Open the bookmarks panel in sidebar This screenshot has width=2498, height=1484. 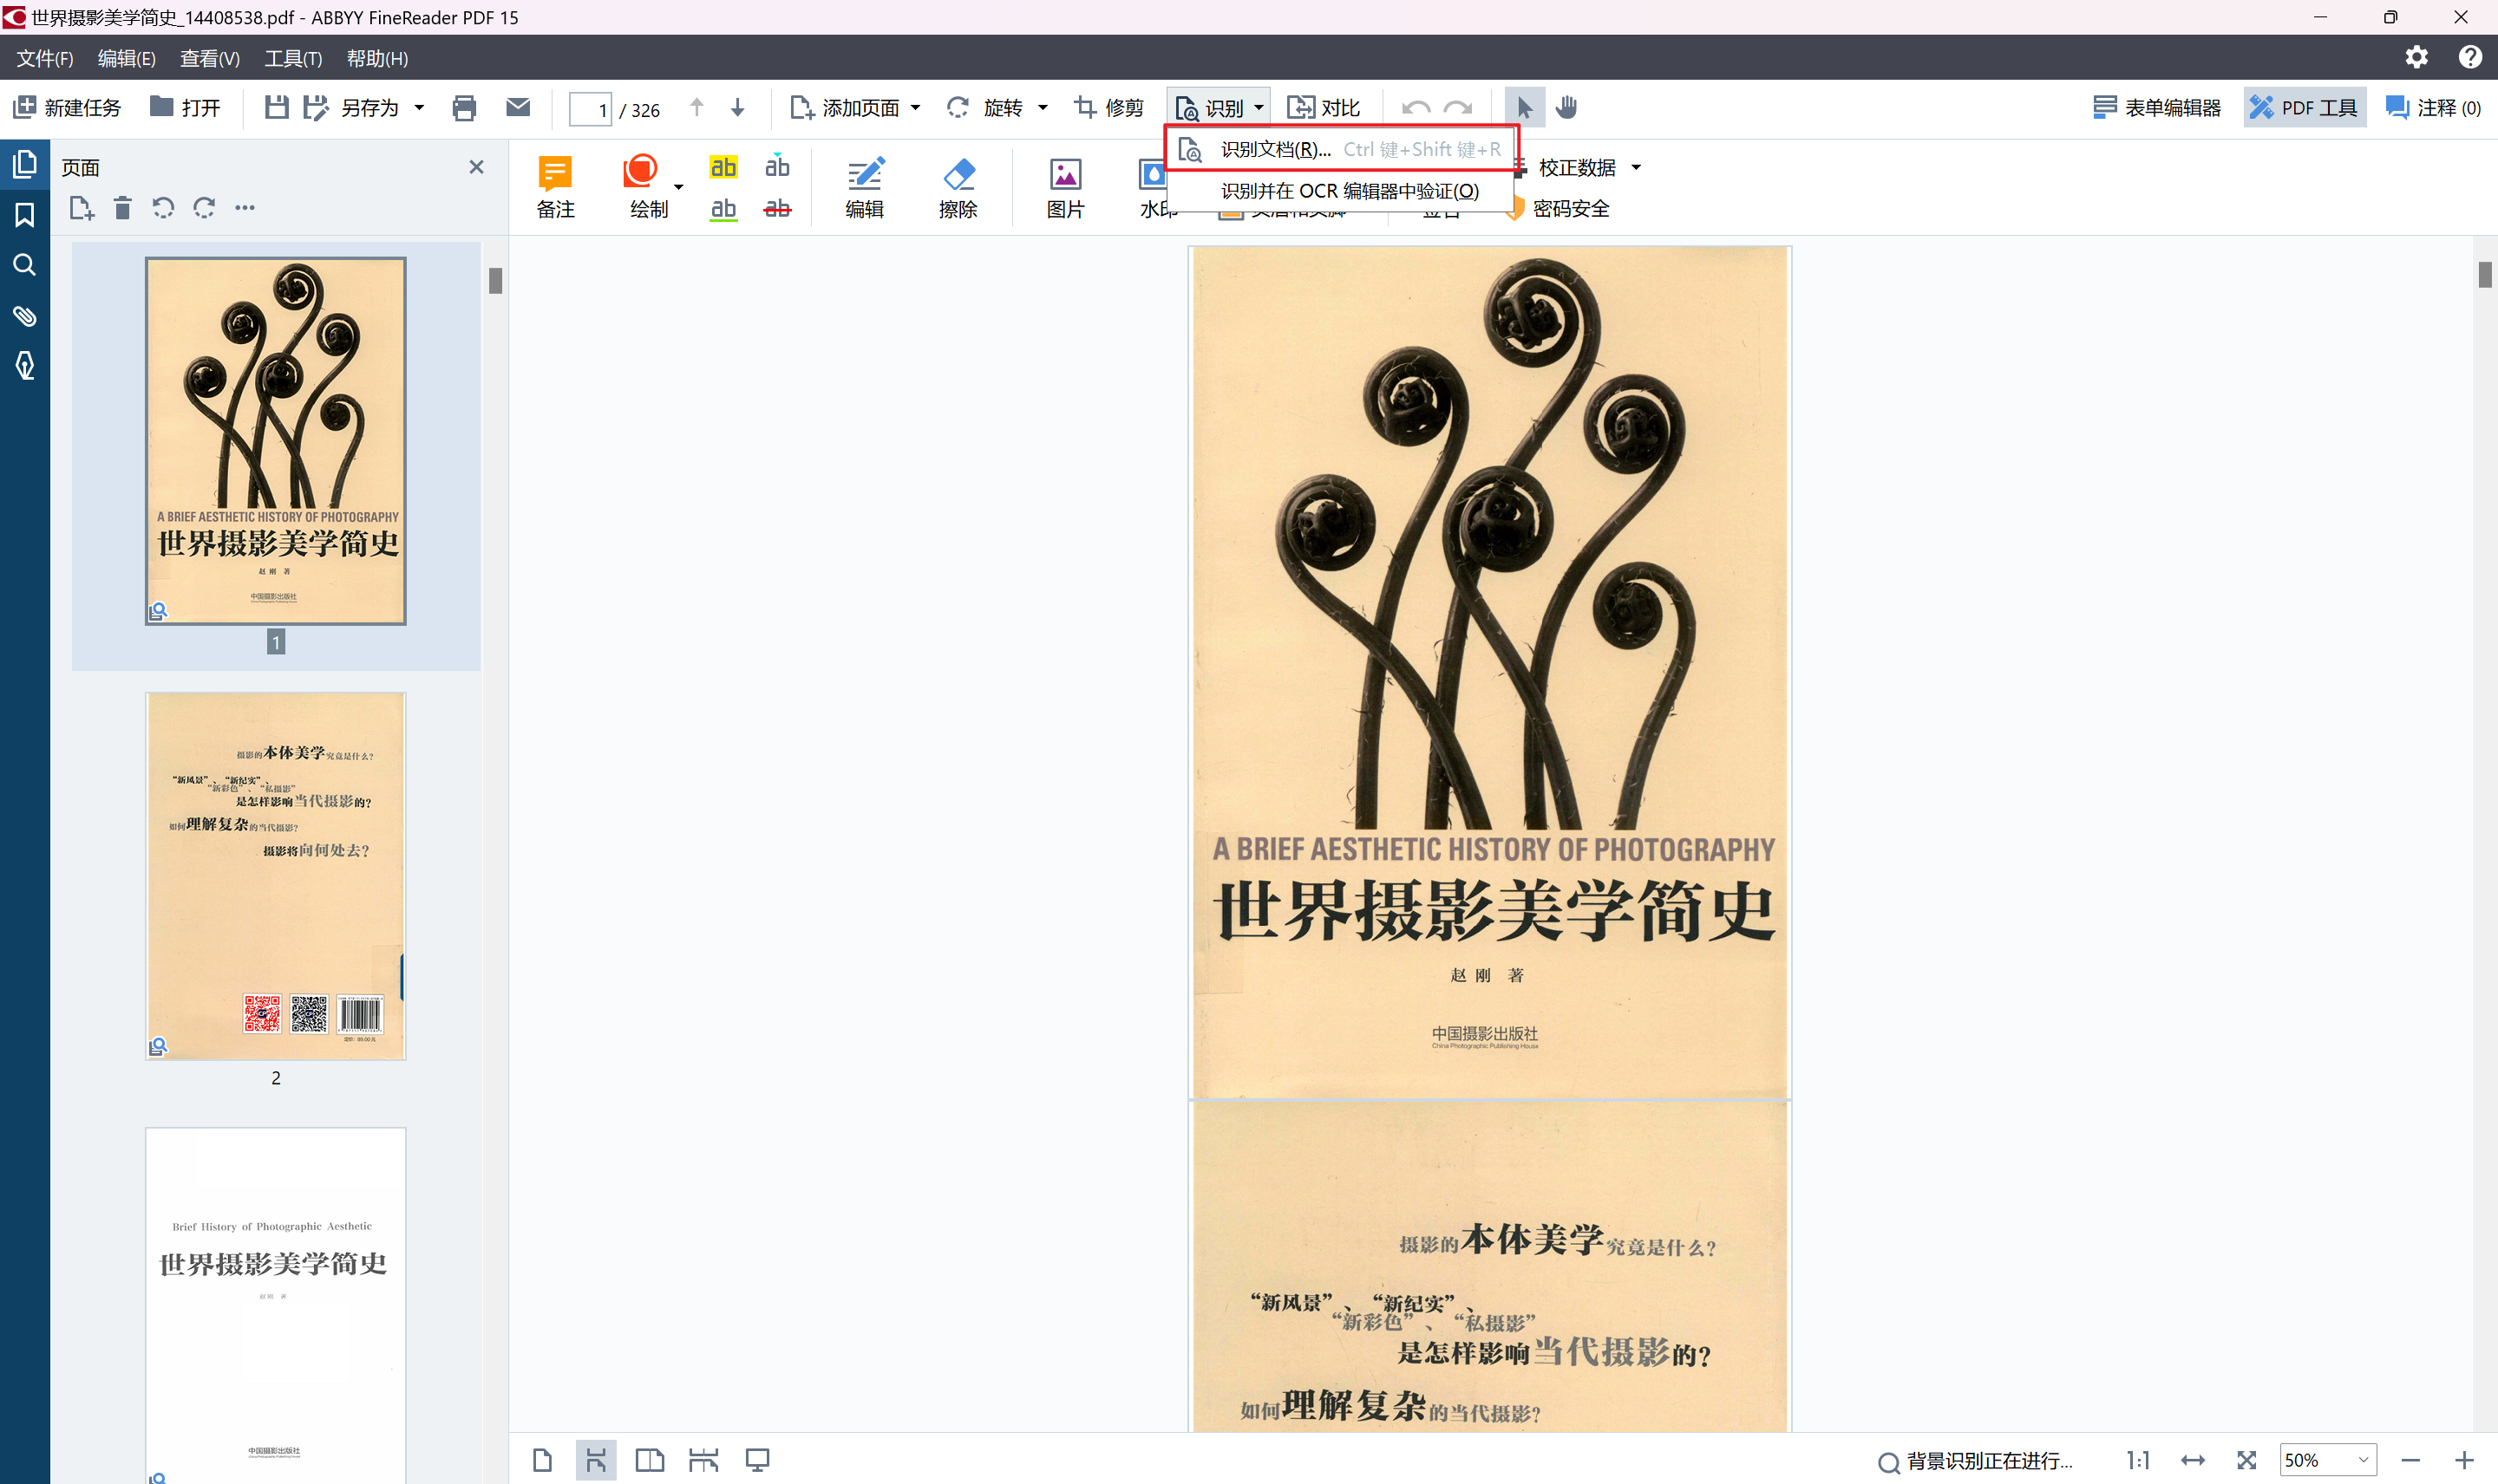tap(24, 214)
